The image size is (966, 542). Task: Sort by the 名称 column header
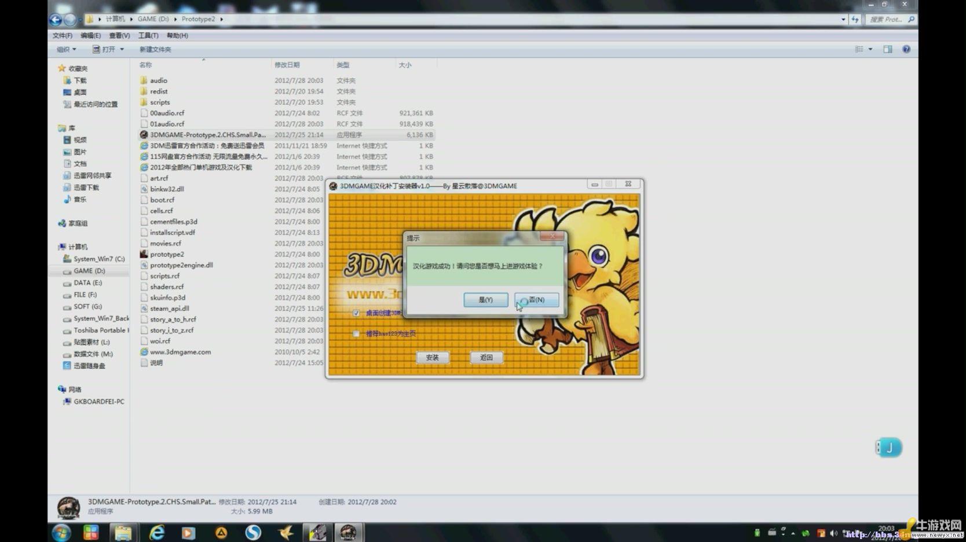(145, 65)
